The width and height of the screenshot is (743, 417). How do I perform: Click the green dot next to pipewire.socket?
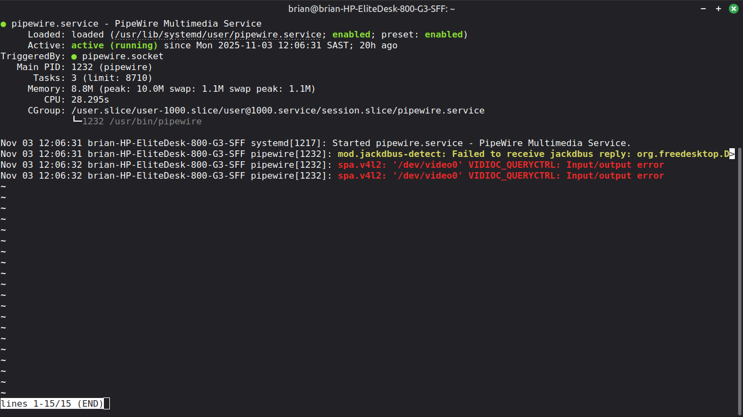74,56
